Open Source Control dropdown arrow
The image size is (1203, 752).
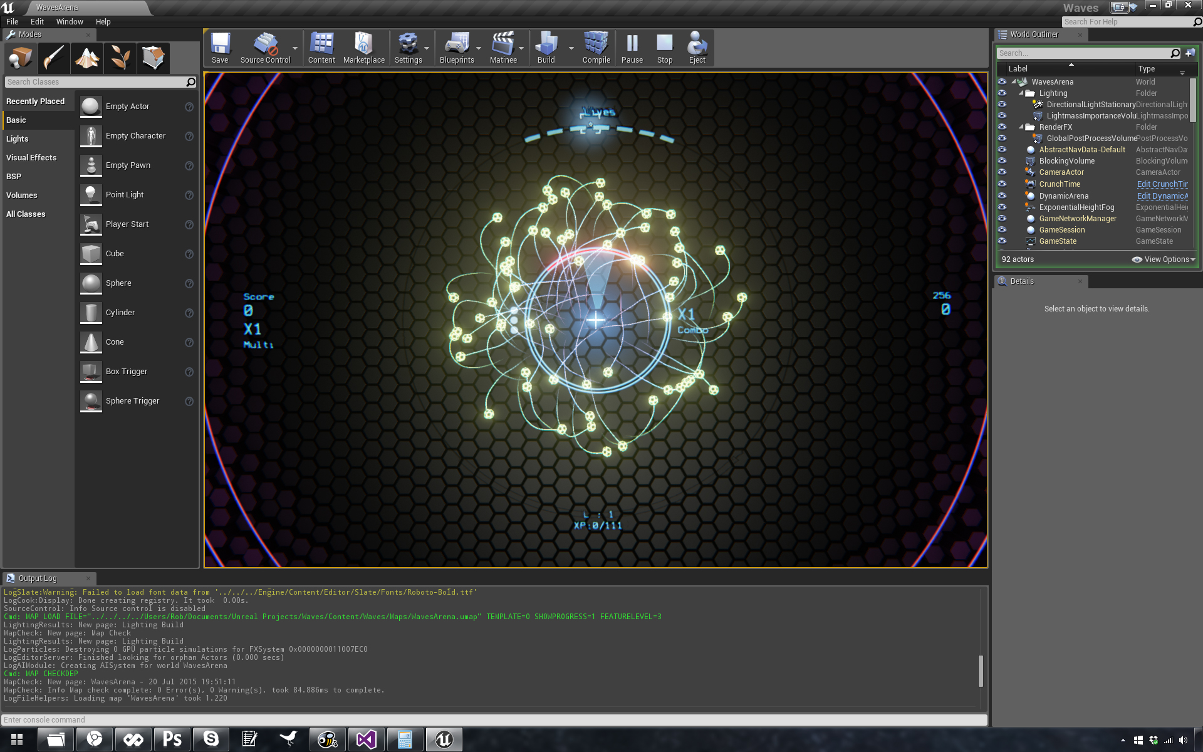tap(295, 48)
